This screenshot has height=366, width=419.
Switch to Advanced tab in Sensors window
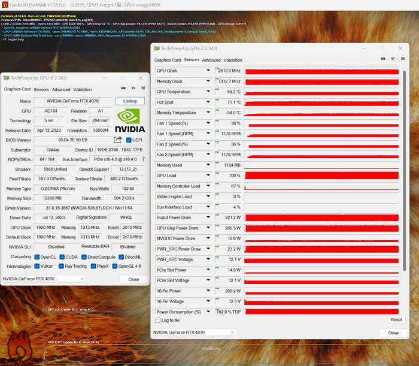click(211, 60)
